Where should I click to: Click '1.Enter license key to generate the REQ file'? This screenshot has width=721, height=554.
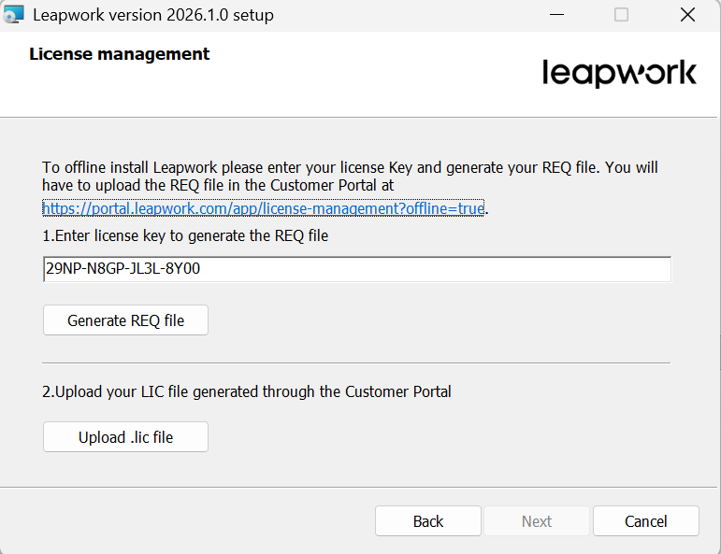tap(185, 235)
